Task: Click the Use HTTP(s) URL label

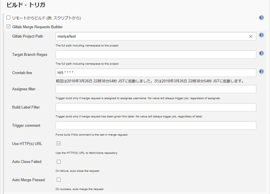Action: [27, 144]
